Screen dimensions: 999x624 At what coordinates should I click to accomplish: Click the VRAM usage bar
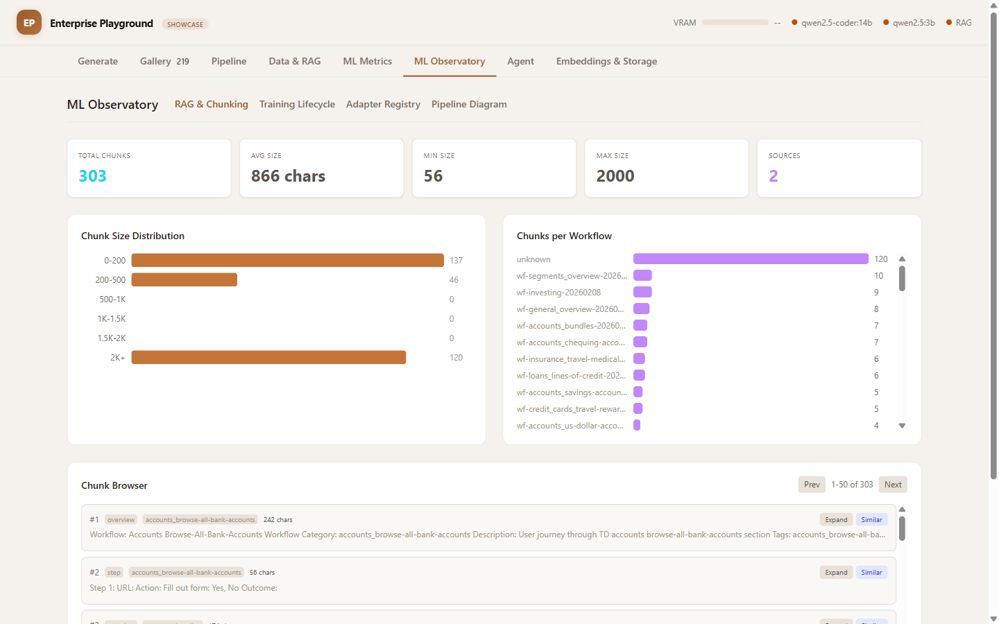click(x=735, y=22)
